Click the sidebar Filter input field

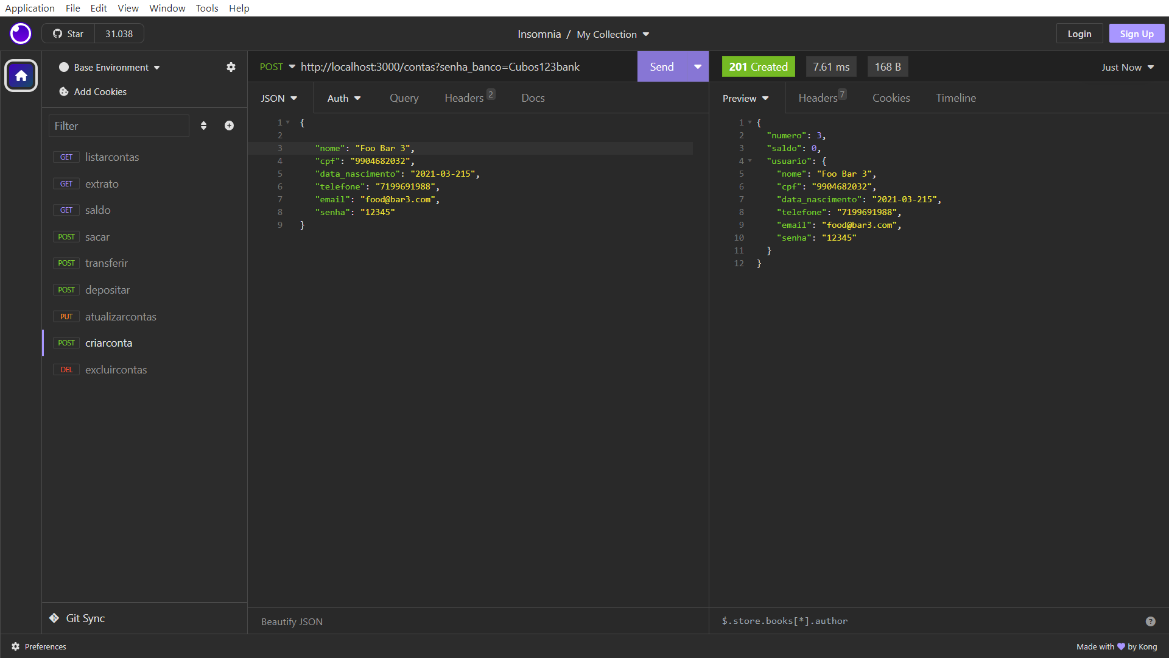coord(119,126)
